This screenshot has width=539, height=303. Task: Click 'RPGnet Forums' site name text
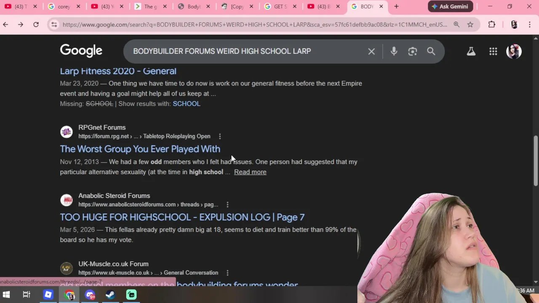pos(102,128)
